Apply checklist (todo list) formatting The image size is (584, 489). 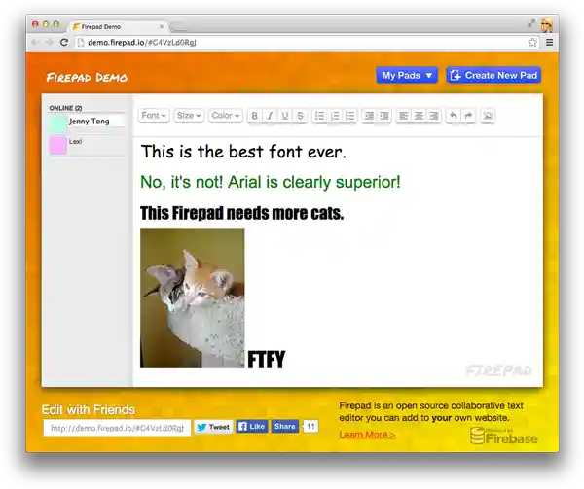pyautogui.click(x=350, y=116)
